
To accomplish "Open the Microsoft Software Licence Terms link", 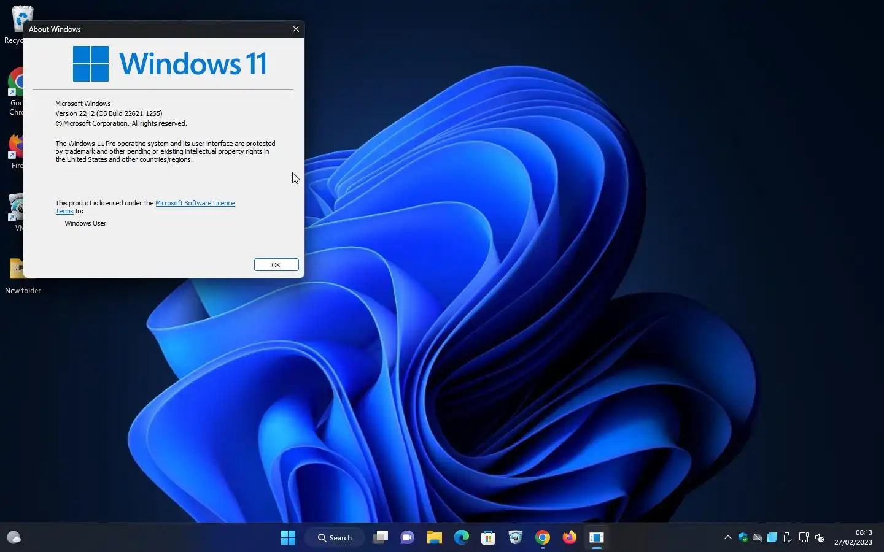I will tap(195, 203).
